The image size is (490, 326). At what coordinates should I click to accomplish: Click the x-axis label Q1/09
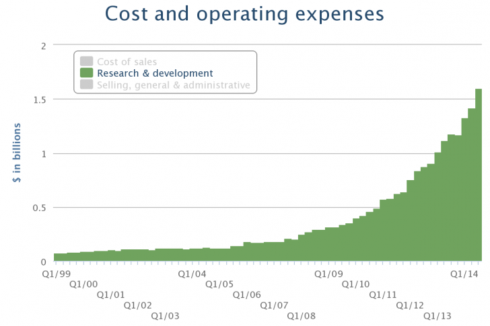[x=328, y=274]
